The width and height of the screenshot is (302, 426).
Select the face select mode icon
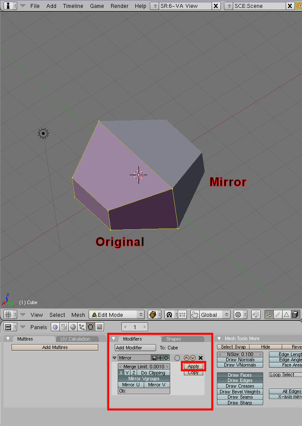(x=286, y=315)
